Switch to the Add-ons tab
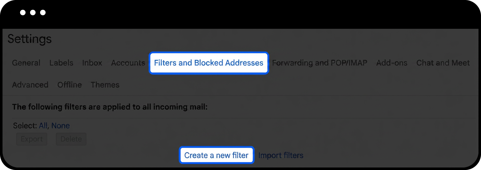Image resolution: width=481 pixels, height=170 pixels. pyautogui.click(x=392, y=63)
